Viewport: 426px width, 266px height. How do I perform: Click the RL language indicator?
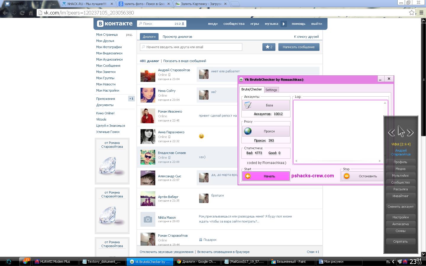(x=388, y=262)
